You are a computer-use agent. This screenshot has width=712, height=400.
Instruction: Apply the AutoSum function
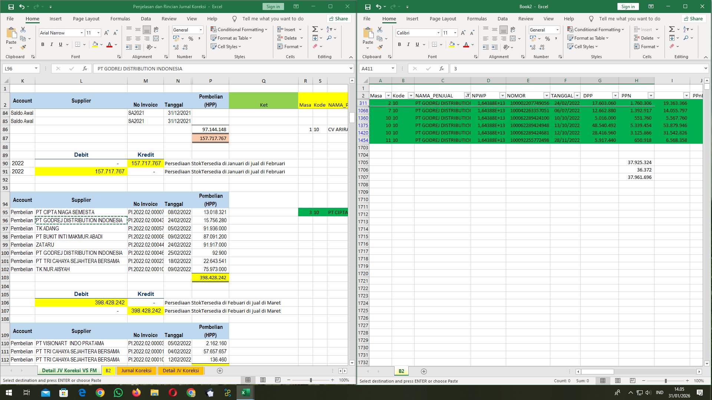pos(314,29)
